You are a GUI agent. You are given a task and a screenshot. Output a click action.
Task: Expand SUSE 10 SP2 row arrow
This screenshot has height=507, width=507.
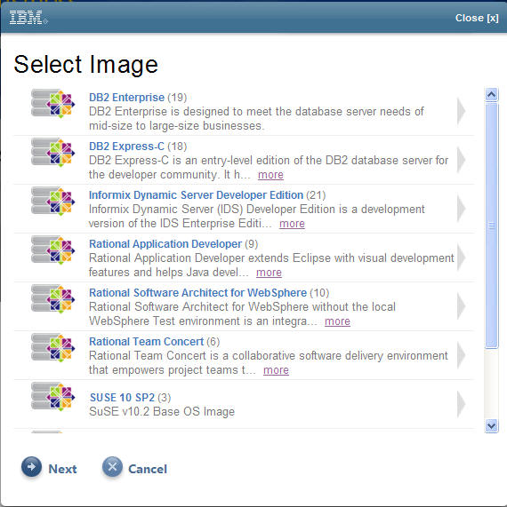[x=462, y=404]
